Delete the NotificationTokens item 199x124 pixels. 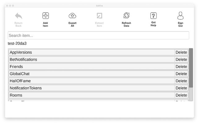tap(181, 88)
